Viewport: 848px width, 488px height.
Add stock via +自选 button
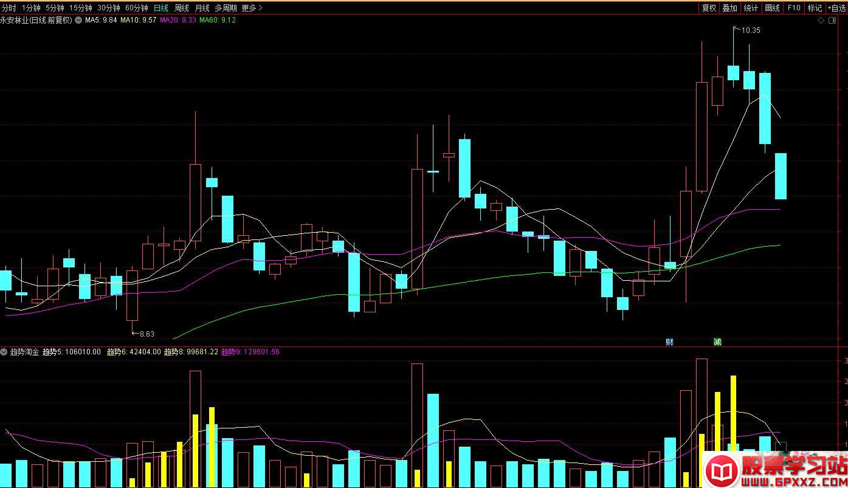click(x=836, y=8)
